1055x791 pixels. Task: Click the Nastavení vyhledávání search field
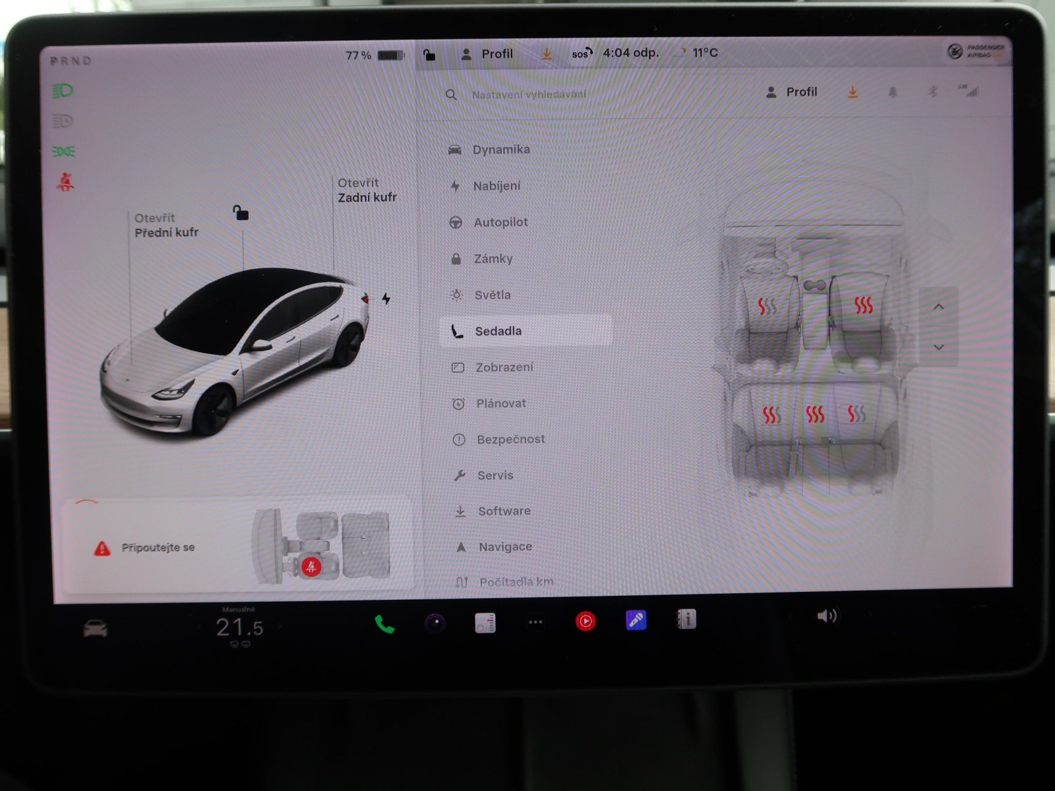pos(529,95)
